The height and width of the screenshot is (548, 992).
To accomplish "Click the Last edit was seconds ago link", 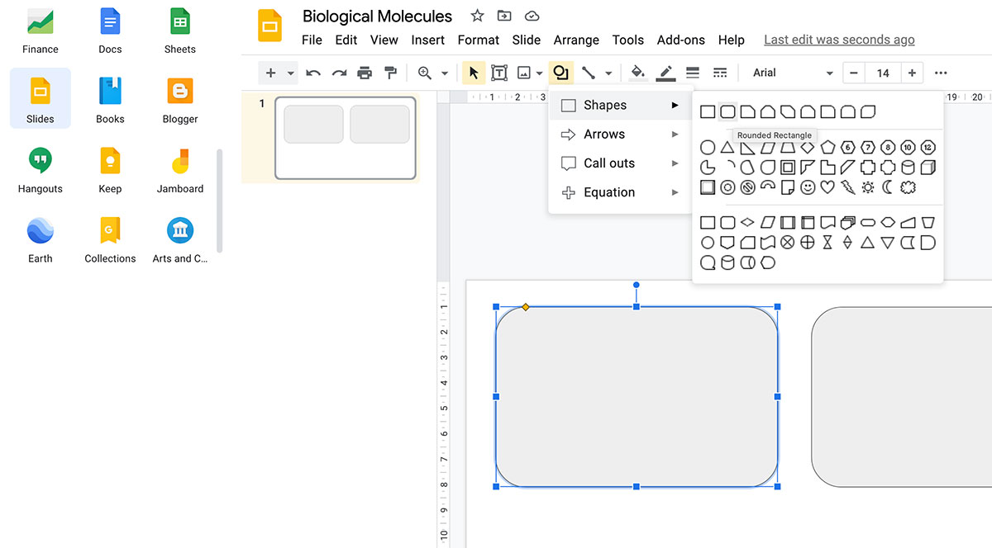I will point(838,39).
